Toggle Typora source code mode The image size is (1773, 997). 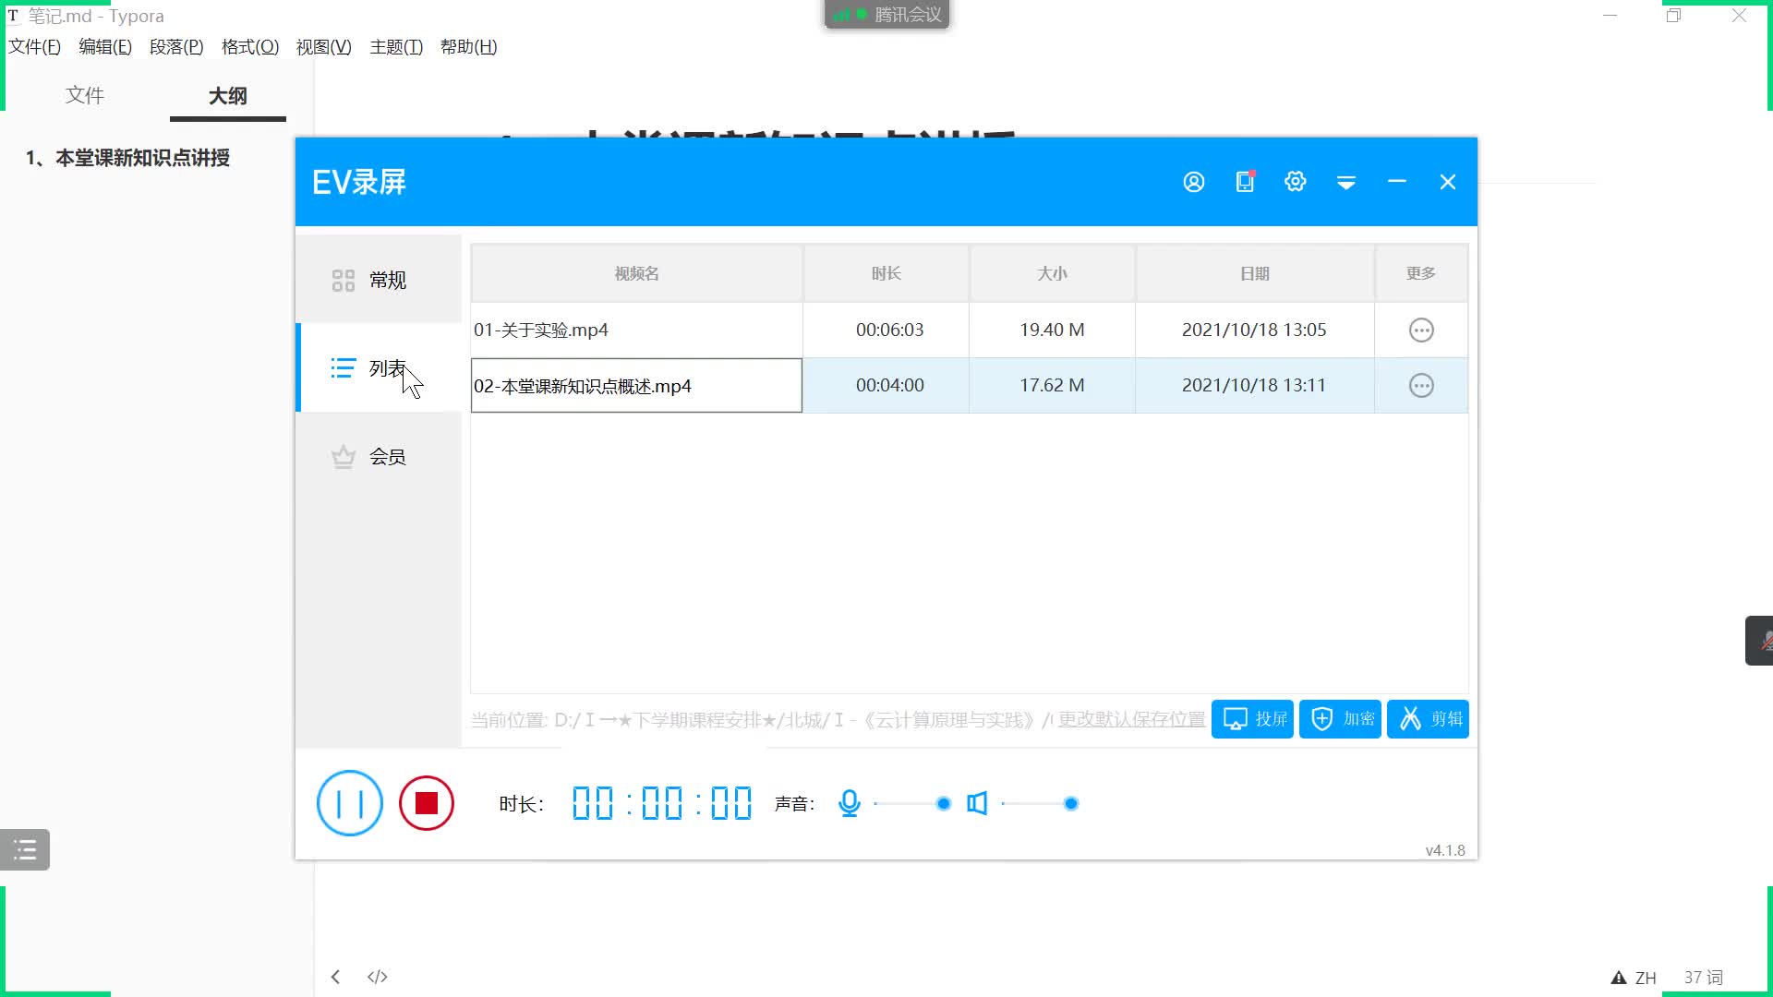[x=378, y=977]
